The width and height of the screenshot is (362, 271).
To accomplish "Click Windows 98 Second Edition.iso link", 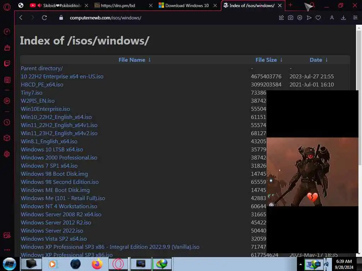I will (x=59, y=182).
